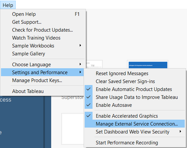Toggle Share Usage Data to Improve Tableau
The width and height of the screenshot is (187, 148).
coord(135,97)
